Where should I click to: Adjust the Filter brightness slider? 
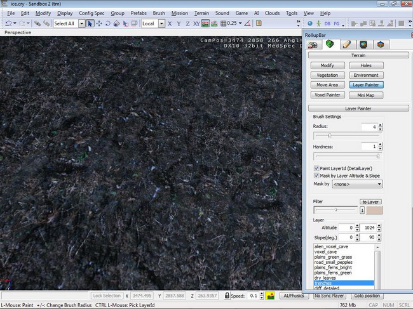[x=335, y=209]
